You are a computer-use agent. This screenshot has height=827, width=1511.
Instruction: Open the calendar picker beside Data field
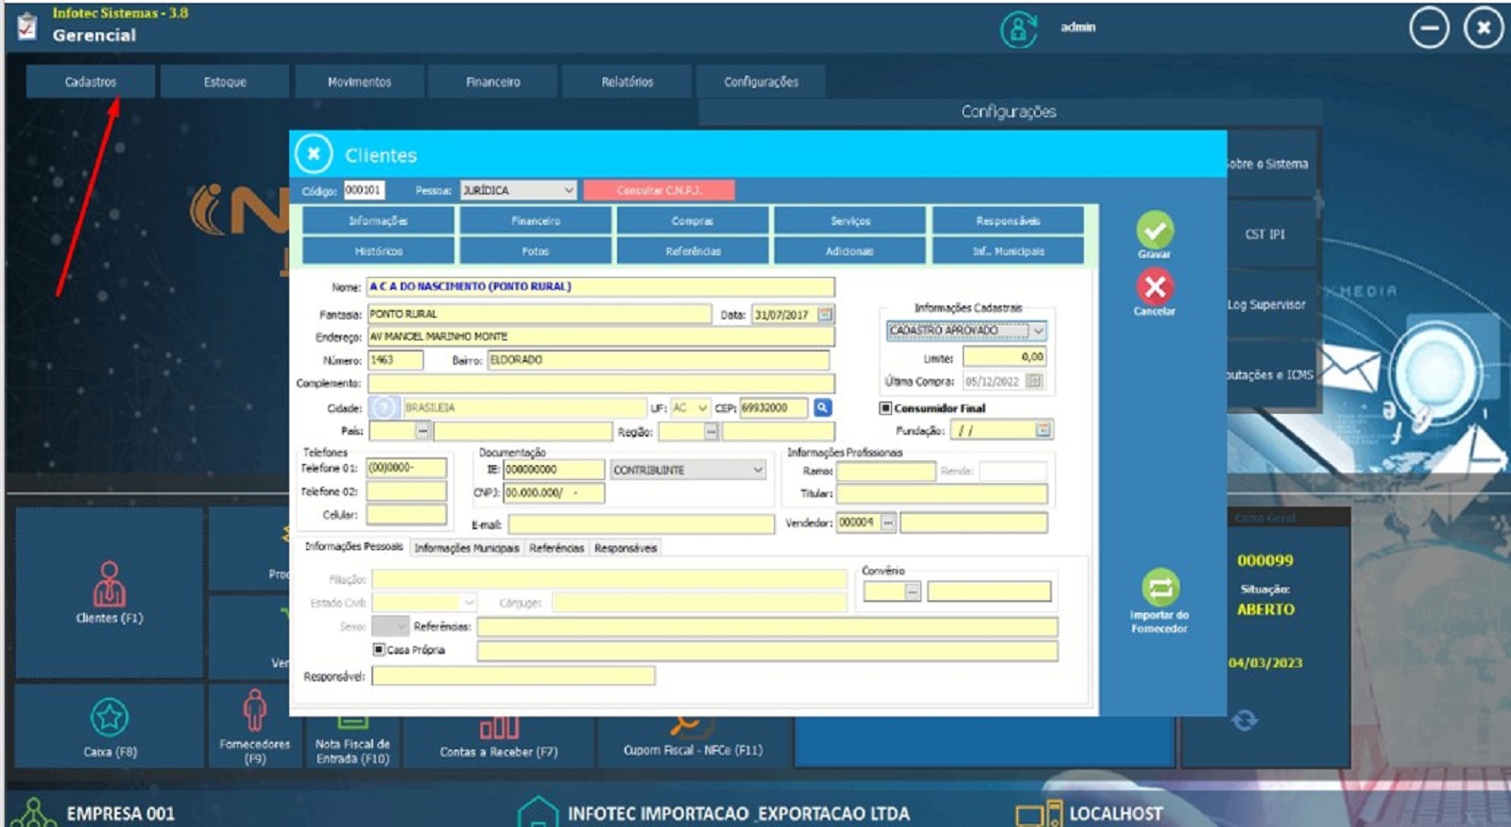tap(825, 315)
